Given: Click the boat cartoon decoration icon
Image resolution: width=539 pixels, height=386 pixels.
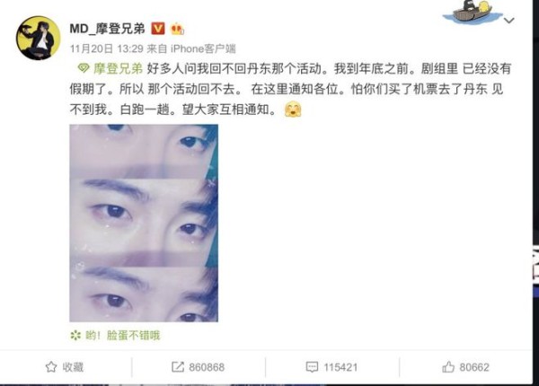Looking at the screenshot, I should pyautogui.click(x=473, y=13).
